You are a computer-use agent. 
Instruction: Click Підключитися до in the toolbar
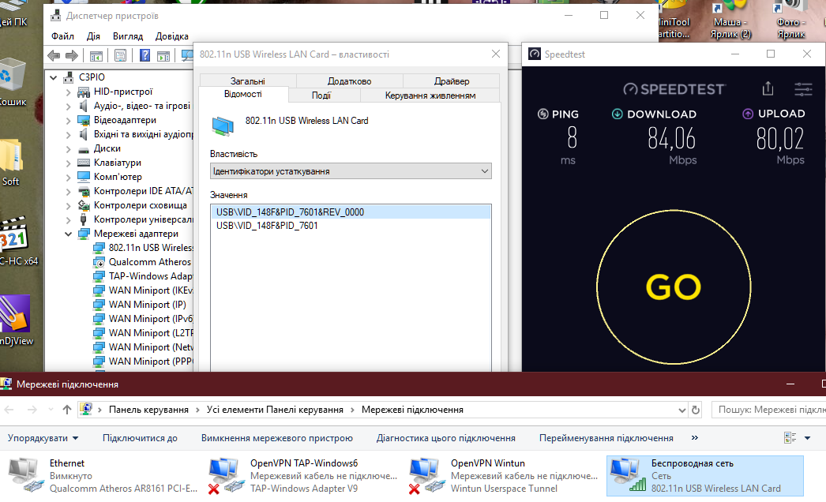[140, 438]
